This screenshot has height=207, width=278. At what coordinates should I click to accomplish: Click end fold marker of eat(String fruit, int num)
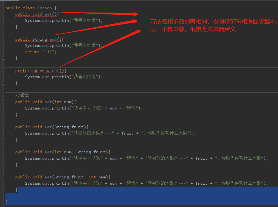point(4,190)
